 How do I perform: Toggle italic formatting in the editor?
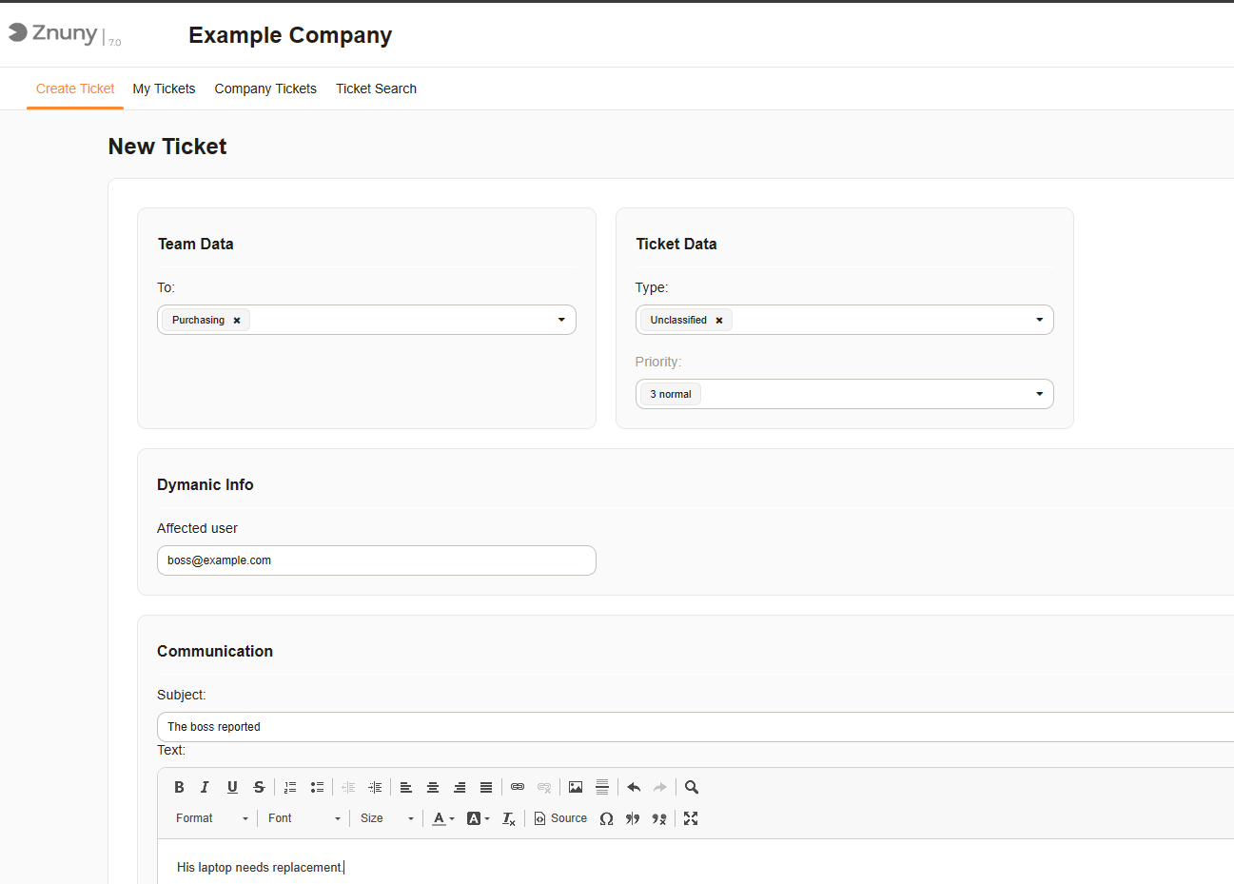pos(205,787)
